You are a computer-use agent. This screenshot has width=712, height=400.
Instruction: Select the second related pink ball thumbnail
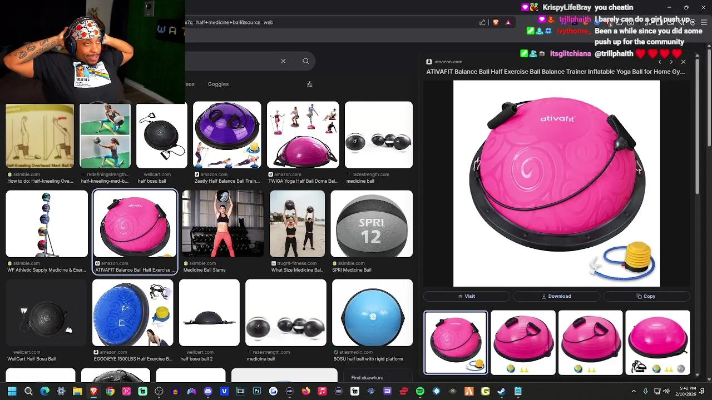tap(523, 342)
